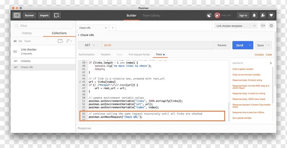Open the wrench settings icon
The width and height of the screenshot is (287, 148).
pyautogui.click(x=263, y=15)
